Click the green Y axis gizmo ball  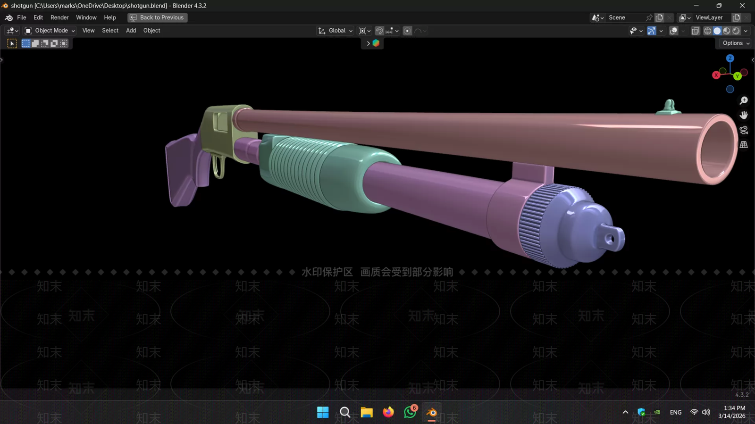pyautogui.click(x=737, y=76)
